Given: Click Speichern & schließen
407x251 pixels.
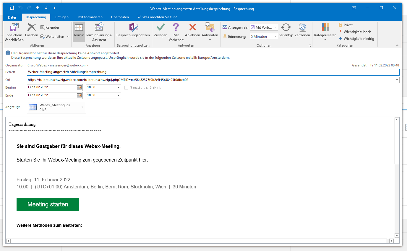Looking at the screenshot, I should 14,32.
